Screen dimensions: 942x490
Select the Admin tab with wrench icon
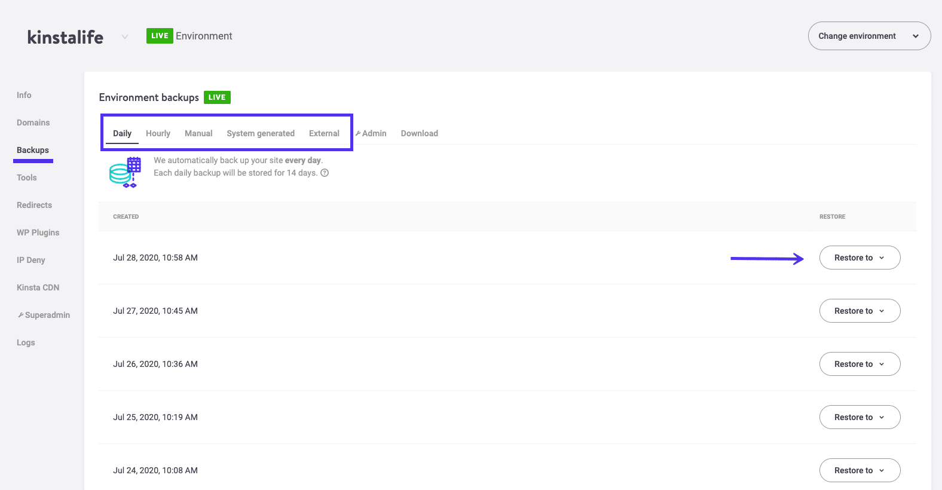371,133
